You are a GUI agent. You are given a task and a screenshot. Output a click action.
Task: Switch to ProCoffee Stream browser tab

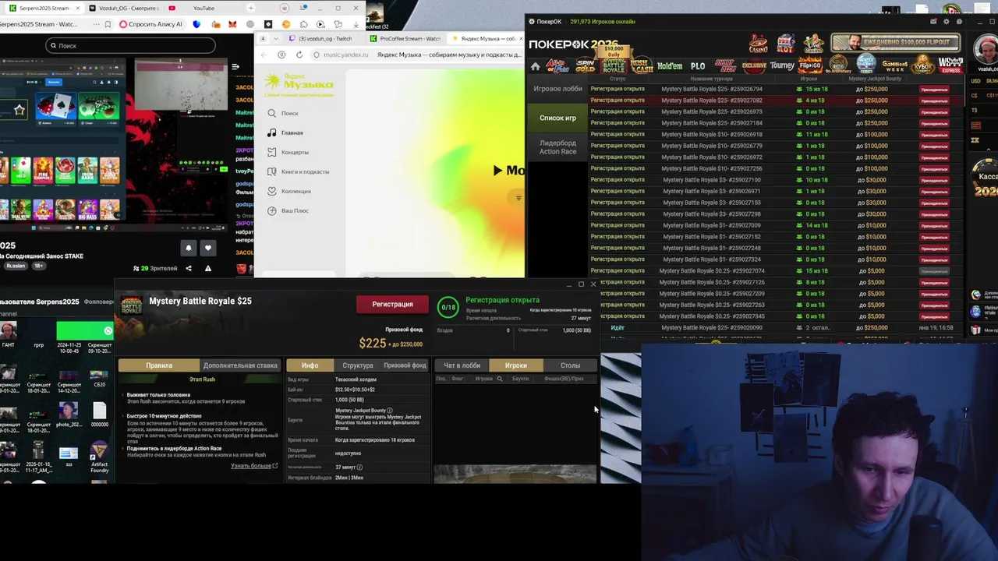pyautogui.click(x=405, y=38)
